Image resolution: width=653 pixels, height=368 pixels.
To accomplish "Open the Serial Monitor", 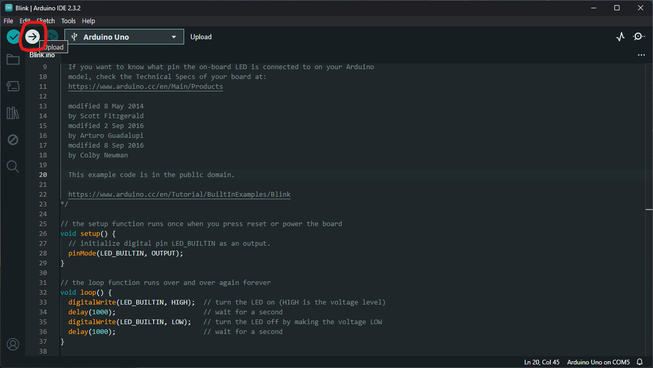I will tap(639, 37).
